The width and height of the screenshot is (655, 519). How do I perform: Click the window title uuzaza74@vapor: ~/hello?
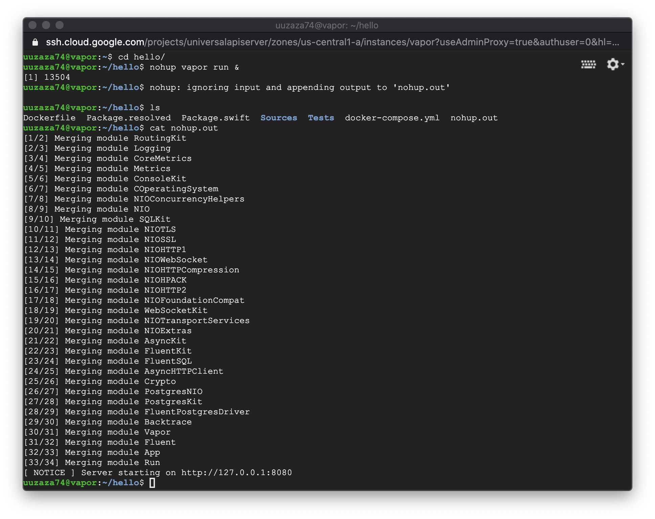click(326, 25)
